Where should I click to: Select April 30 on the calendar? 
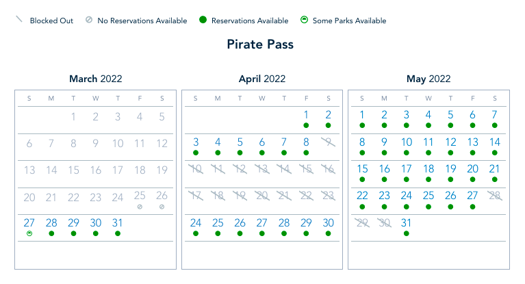click(328, 223)
